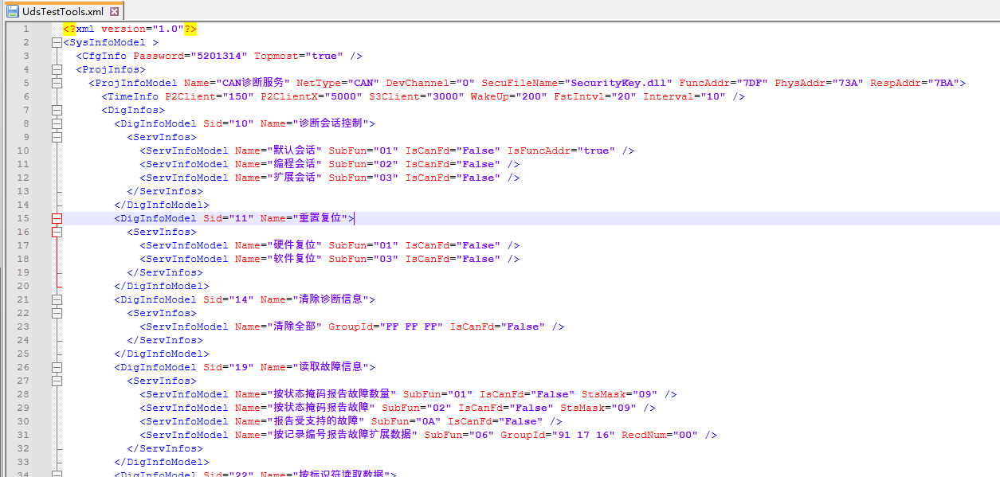Collapse the DigInfos fold on line 7
The height and width of the screenshot is (477, 1000).
tap(57, 110)
